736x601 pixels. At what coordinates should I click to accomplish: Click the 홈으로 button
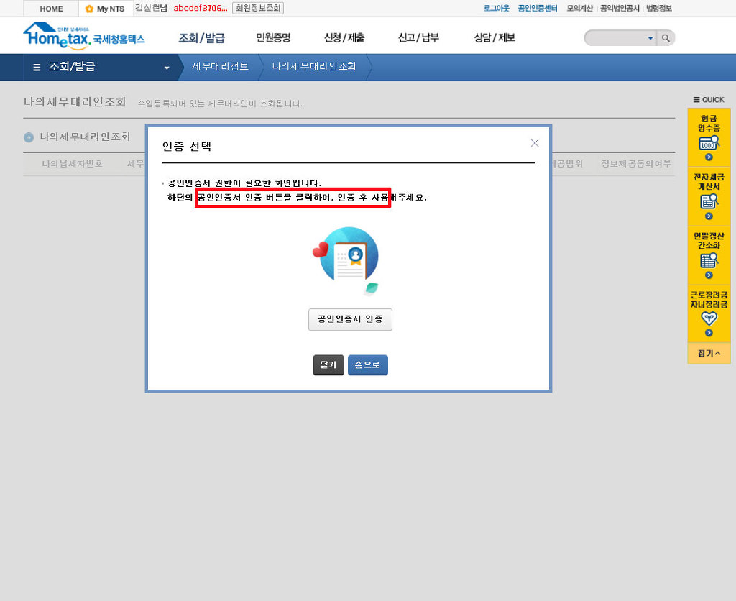point(367,364)
